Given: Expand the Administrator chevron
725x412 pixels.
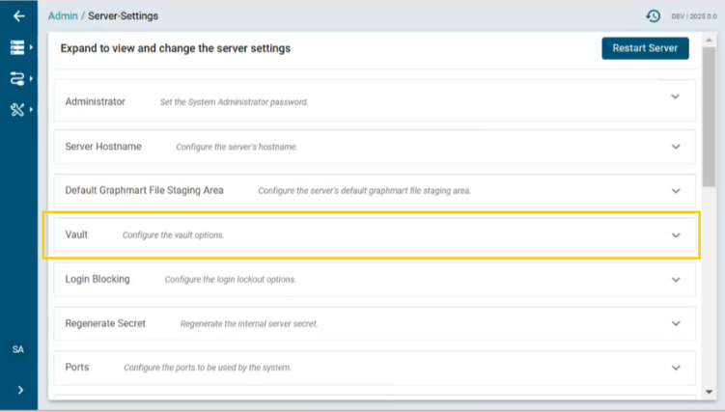Looking at the screenshot, I should pyautogui.click(x=675, y=96).
